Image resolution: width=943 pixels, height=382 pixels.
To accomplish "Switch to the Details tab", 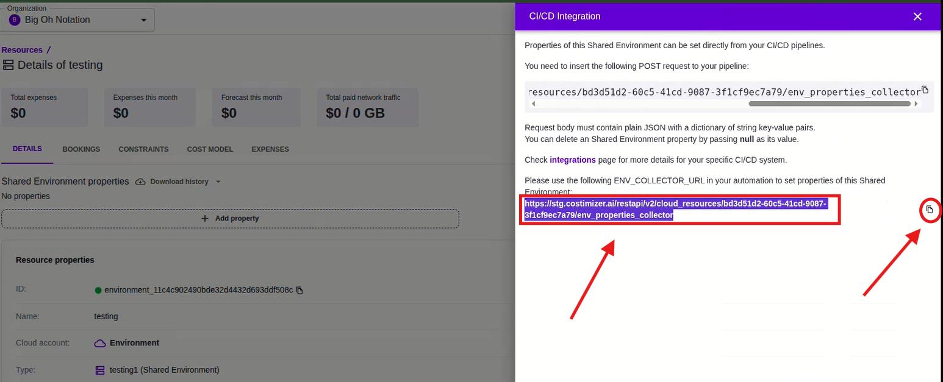I will (x=27, y=149).
